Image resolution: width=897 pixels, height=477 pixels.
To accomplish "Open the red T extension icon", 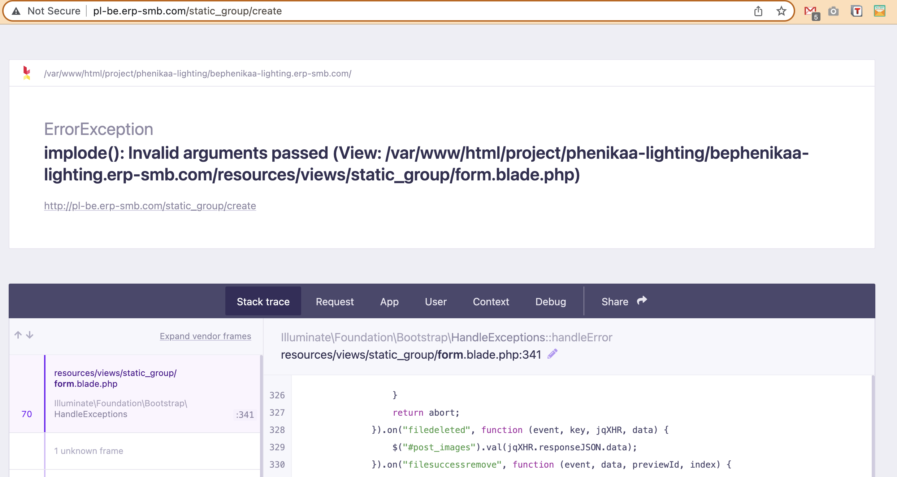I will [x=857, y=11].
